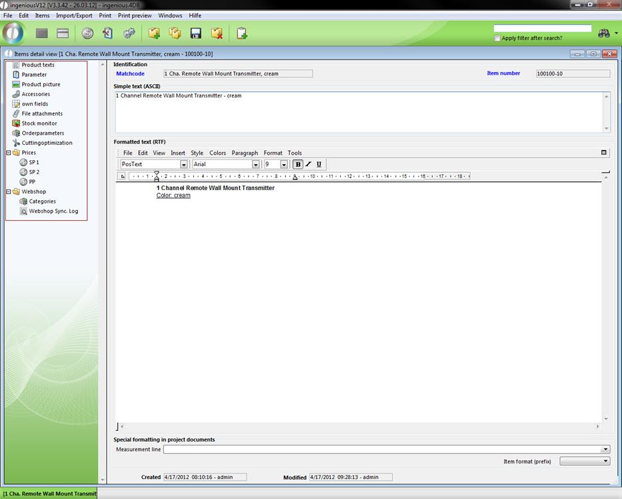Image resolution: width=622 pixels, height=499 pixels.
Task: Open Cuttingoptimization in the sidebar
Action: click(x=47, y=143)
